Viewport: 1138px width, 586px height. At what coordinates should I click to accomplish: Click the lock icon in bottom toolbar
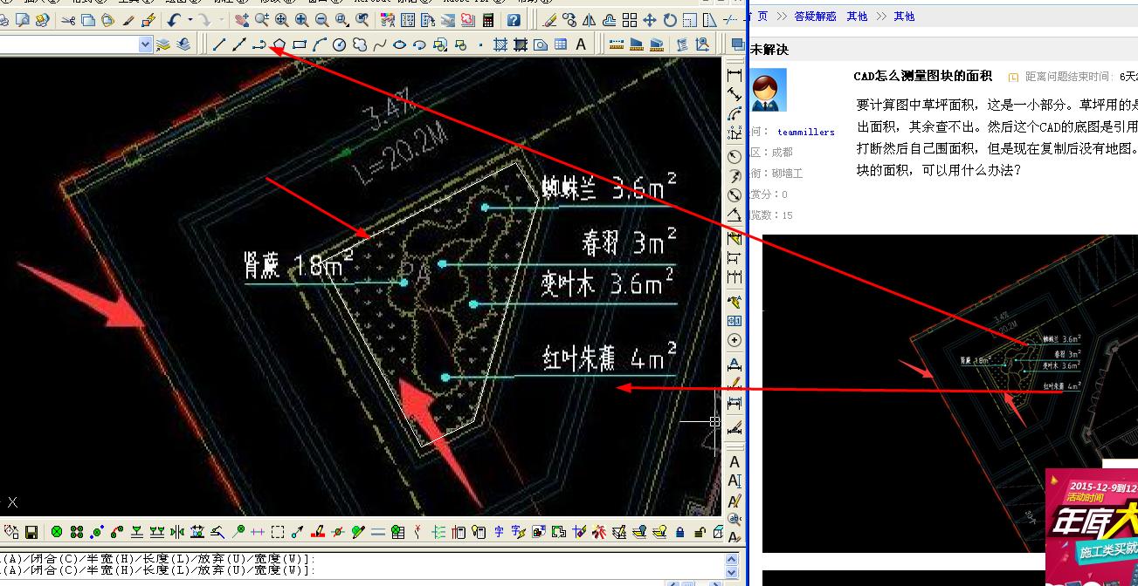click(x=680, y=532)
